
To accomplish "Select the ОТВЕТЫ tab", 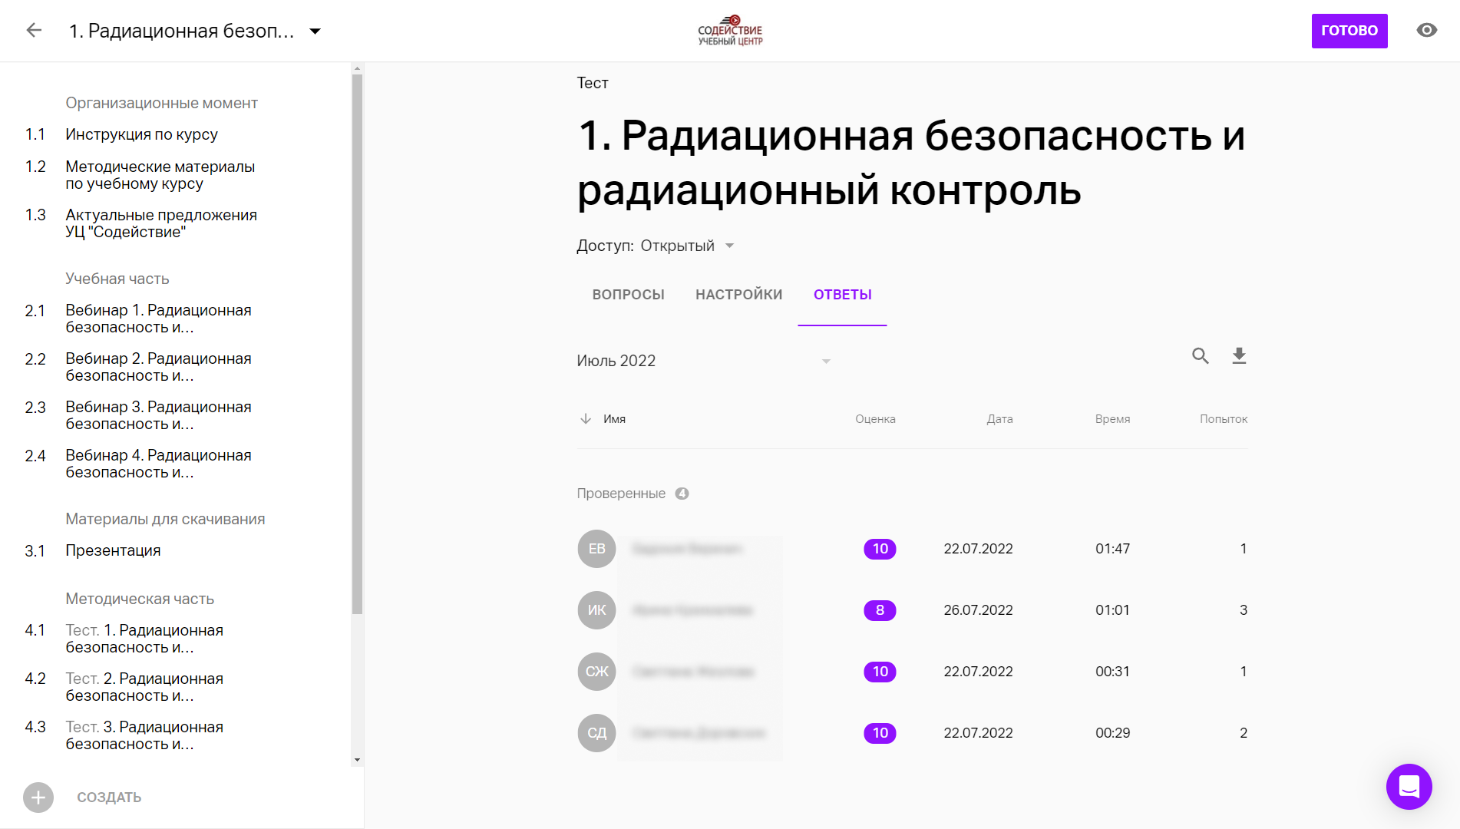I will pyautogui.click(x=842, y=295).
